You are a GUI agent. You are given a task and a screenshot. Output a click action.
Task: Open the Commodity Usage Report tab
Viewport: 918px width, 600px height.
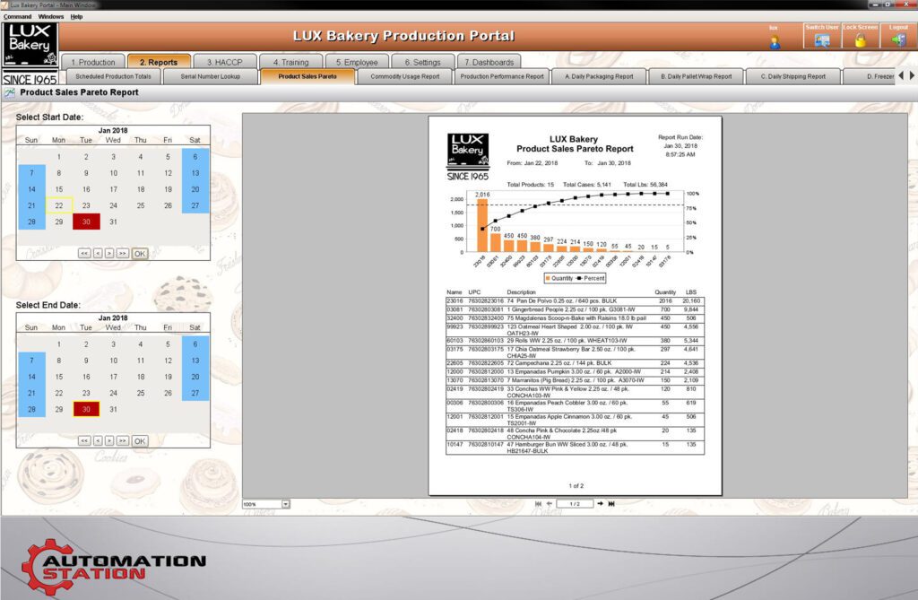pyautogui.click(x=404, y=76)
